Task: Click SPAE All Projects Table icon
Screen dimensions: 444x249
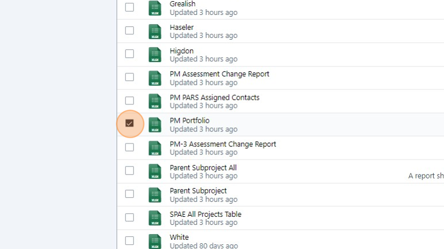Action: pyautogui.click(x=155, y=218)
